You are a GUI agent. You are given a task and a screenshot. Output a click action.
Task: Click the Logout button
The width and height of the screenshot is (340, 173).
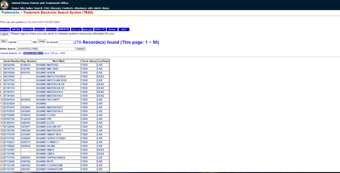point(4,34)
